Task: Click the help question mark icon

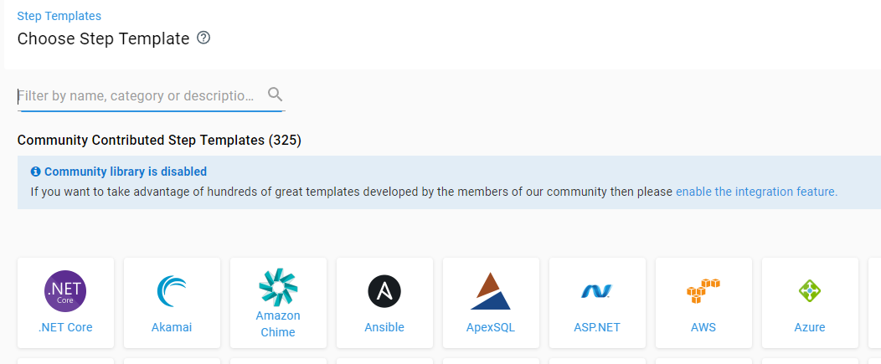Action: [204, 38]
